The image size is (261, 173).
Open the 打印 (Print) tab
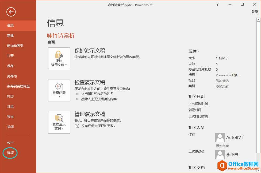click(10, 96)
